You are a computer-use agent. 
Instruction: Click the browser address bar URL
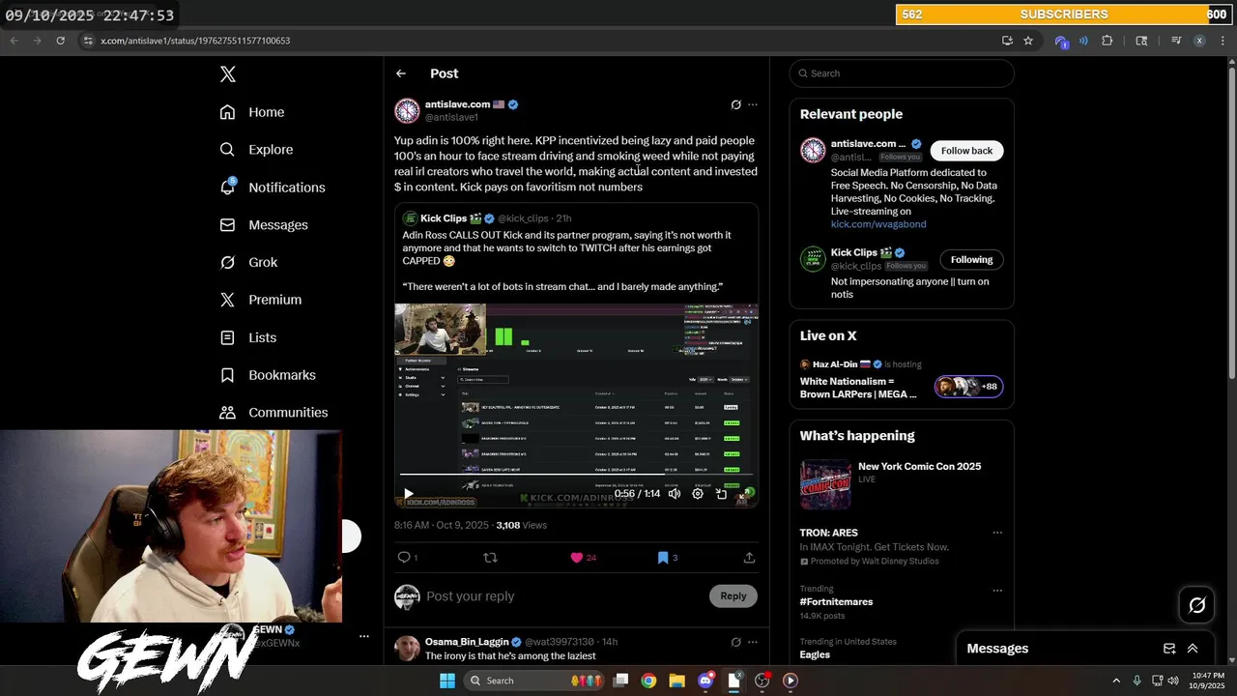195,41
